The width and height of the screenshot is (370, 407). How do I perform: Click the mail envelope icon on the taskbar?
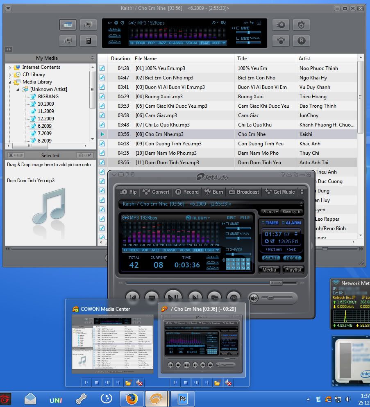click(30, 399)
